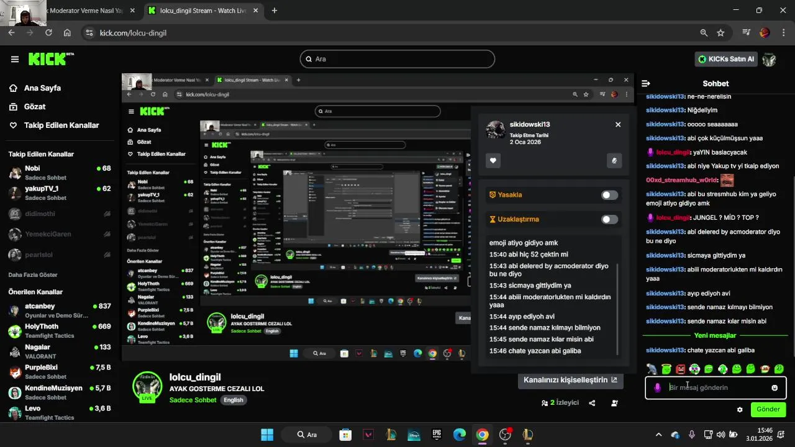Click the KICK logo
The height and width of the screenshot is (447, 795).
click(51, 59)
